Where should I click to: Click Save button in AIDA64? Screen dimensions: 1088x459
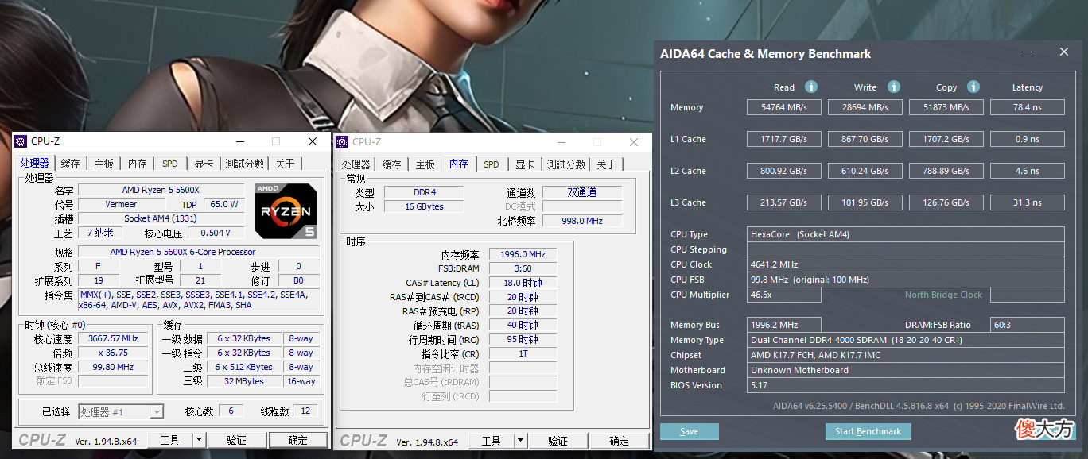(690, 431)
